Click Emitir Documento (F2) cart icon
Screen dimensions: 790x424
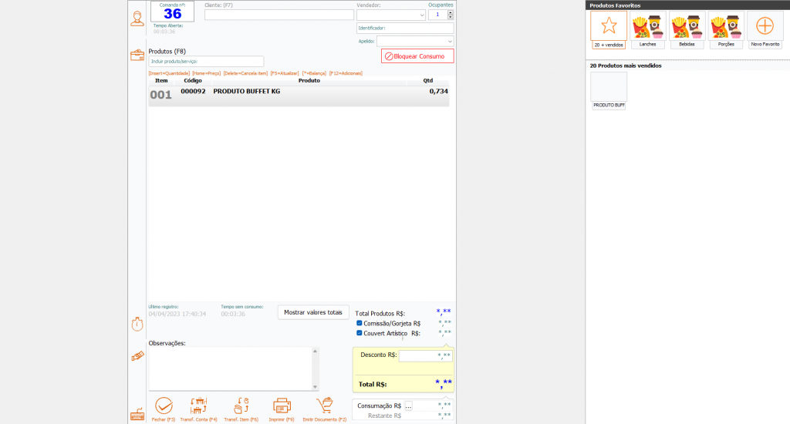click(325, 405)
